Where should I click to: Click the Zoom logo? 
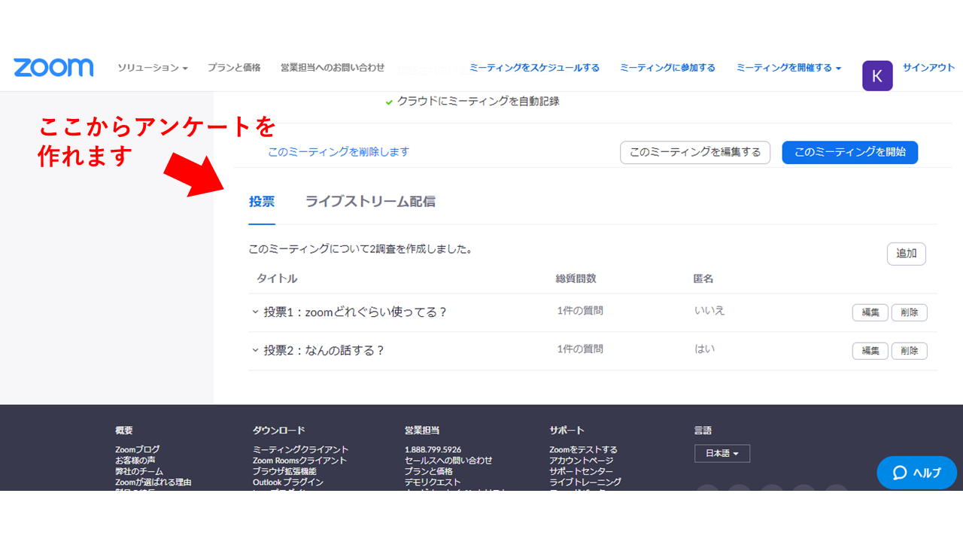pos(53,67)
